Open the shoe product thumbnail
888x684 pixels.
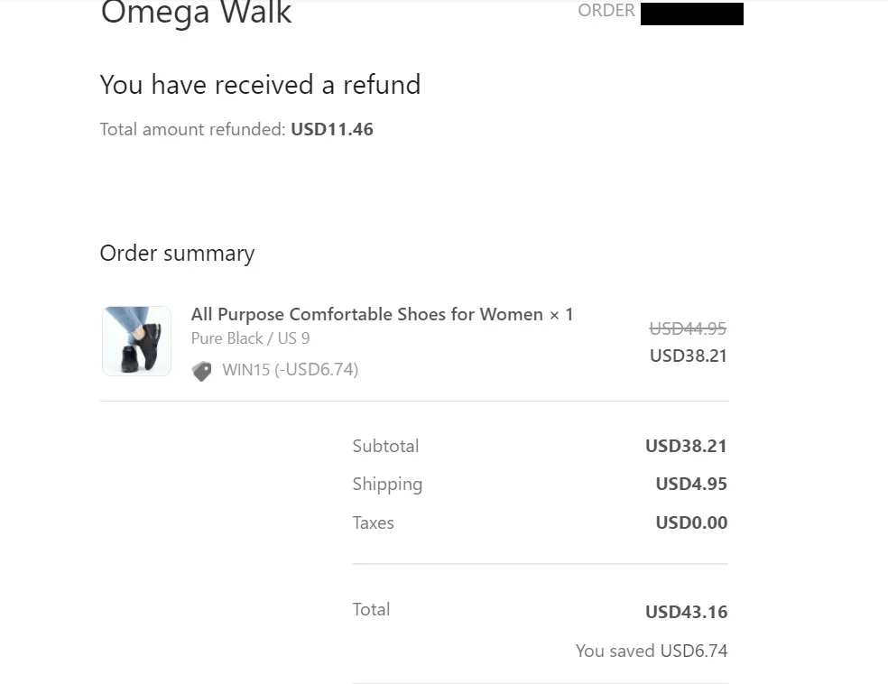coord(136,341)
